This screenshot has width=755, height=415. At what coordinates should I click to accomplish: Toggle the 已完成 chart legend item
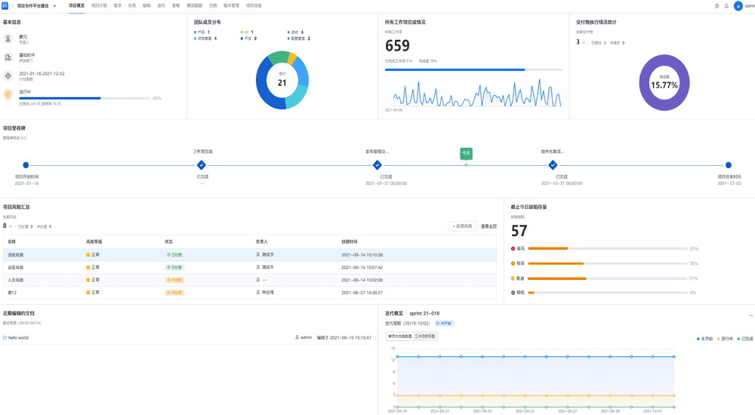click(x=745, y=339)
